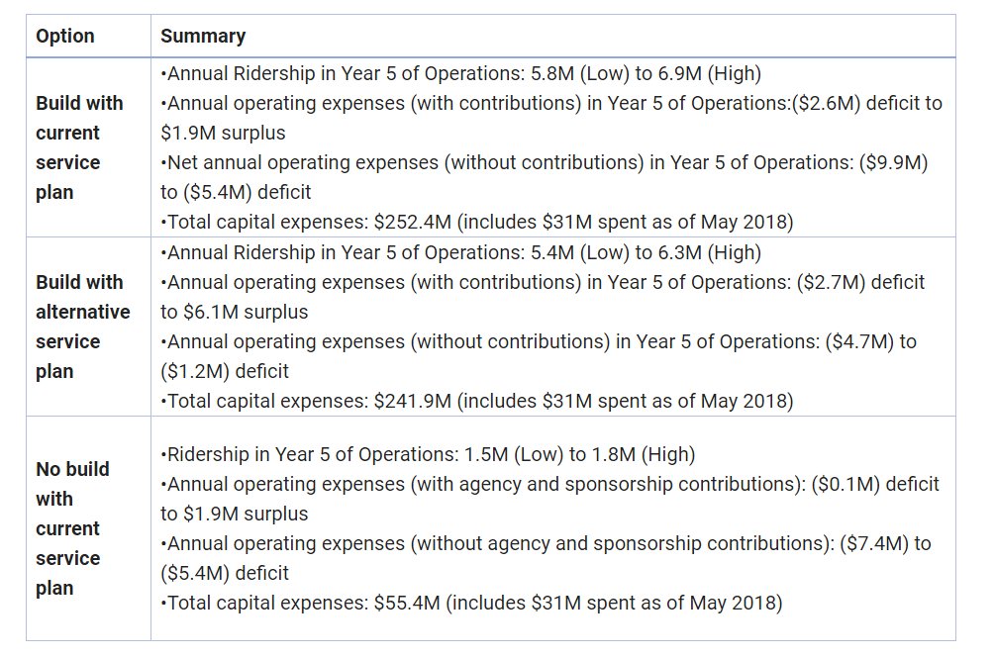Click the '($1.2M) deficit' text

tap(225, 371)
